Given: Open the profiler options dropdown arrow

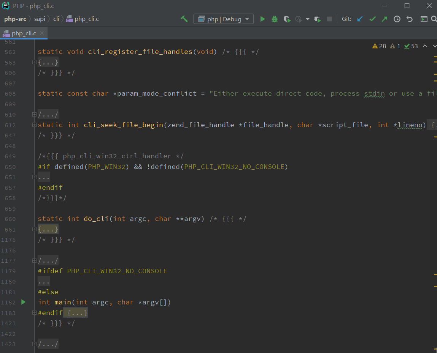Looking at the screenshot, I should pyautogui.click(x=307, y=19).
